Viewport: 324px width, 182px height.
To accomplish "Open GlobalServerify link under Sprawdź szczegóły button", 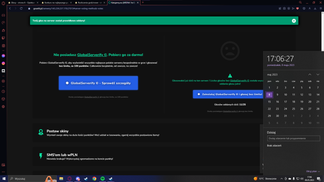I will [92, 97].
